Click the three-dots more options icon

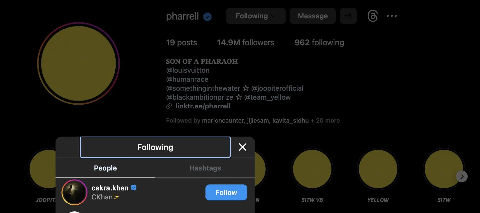(392, 16)
